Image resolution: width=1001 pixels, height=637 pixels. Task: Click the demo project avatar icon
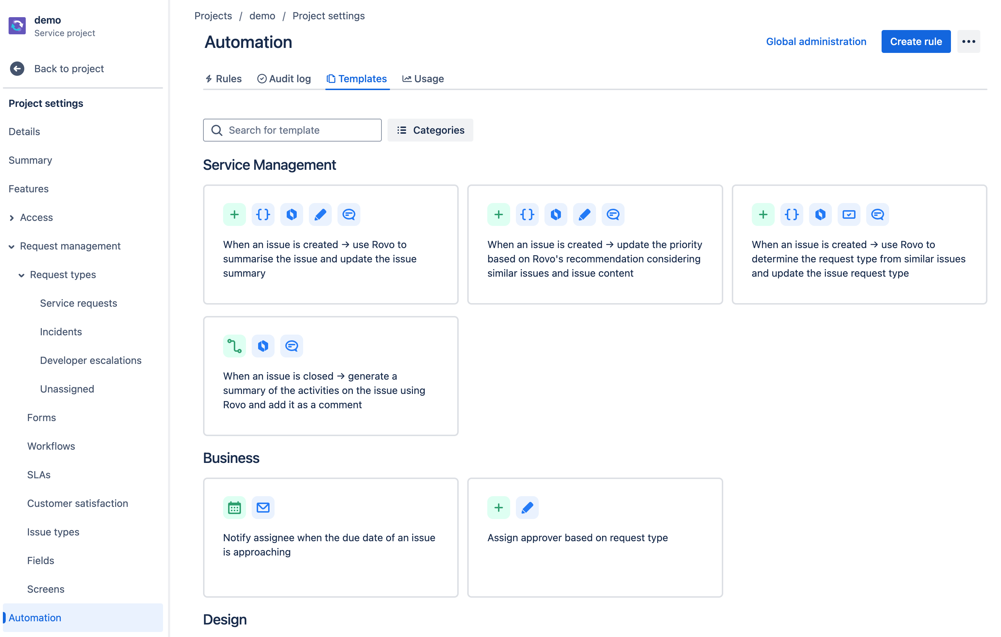17,26
